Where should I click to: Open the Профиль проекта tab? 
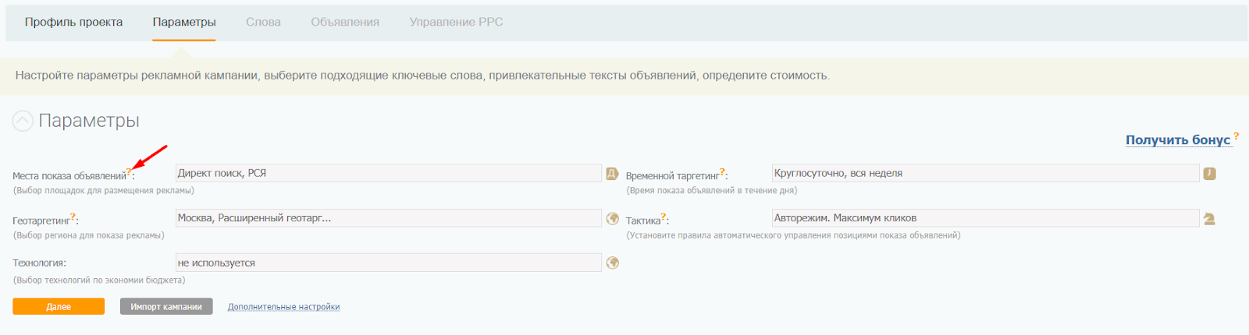pyautogui.click(x=73, y=22)
